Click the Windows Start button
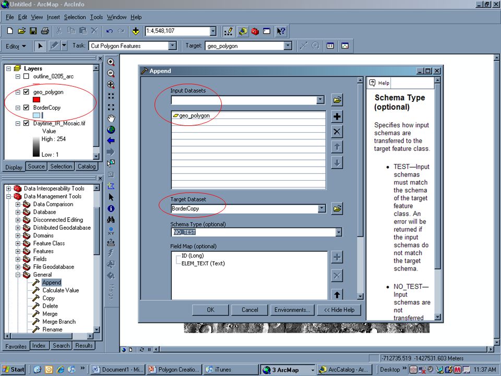Screen dimensions: 501x376 coord(14,370)
